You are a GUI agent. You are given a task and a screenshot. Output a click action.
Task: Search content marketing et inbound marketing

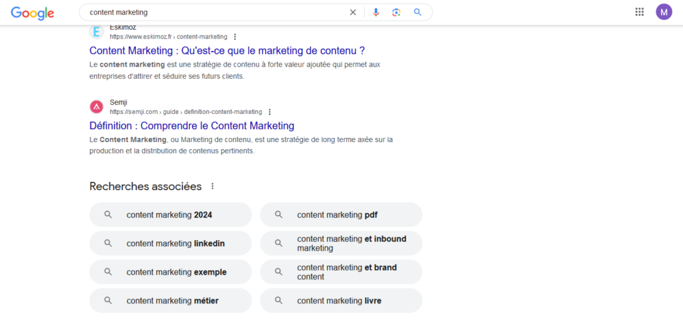[x=341, y=243]
